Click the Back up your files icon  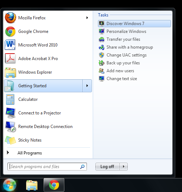pyautogui.click(x=102, y=63)
